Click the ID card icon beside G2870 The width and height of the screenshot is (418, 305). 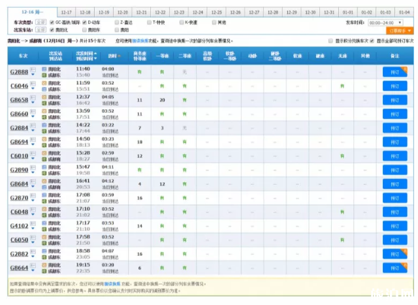33,196
